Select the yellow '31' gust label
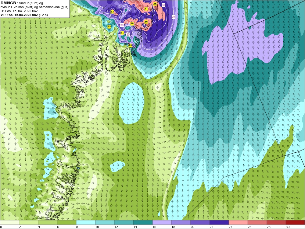Viewport: 305px width, 229px height. click(122, 33)
